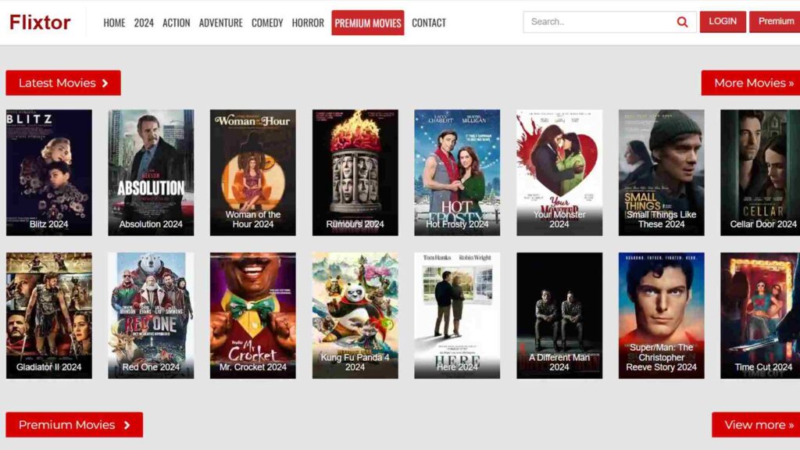Select the Kung Fu Panda 4 thumbnail
The width and height of the screenshot is (800, 450).
click(355, 312)
